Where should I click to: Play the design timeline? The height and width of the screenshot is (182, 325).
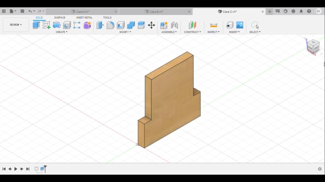(x=16, y=169)
